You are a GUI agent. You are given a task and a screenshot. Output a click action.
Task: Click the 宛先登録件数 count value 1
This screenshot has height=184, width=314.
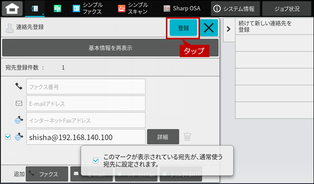(63, 68)
